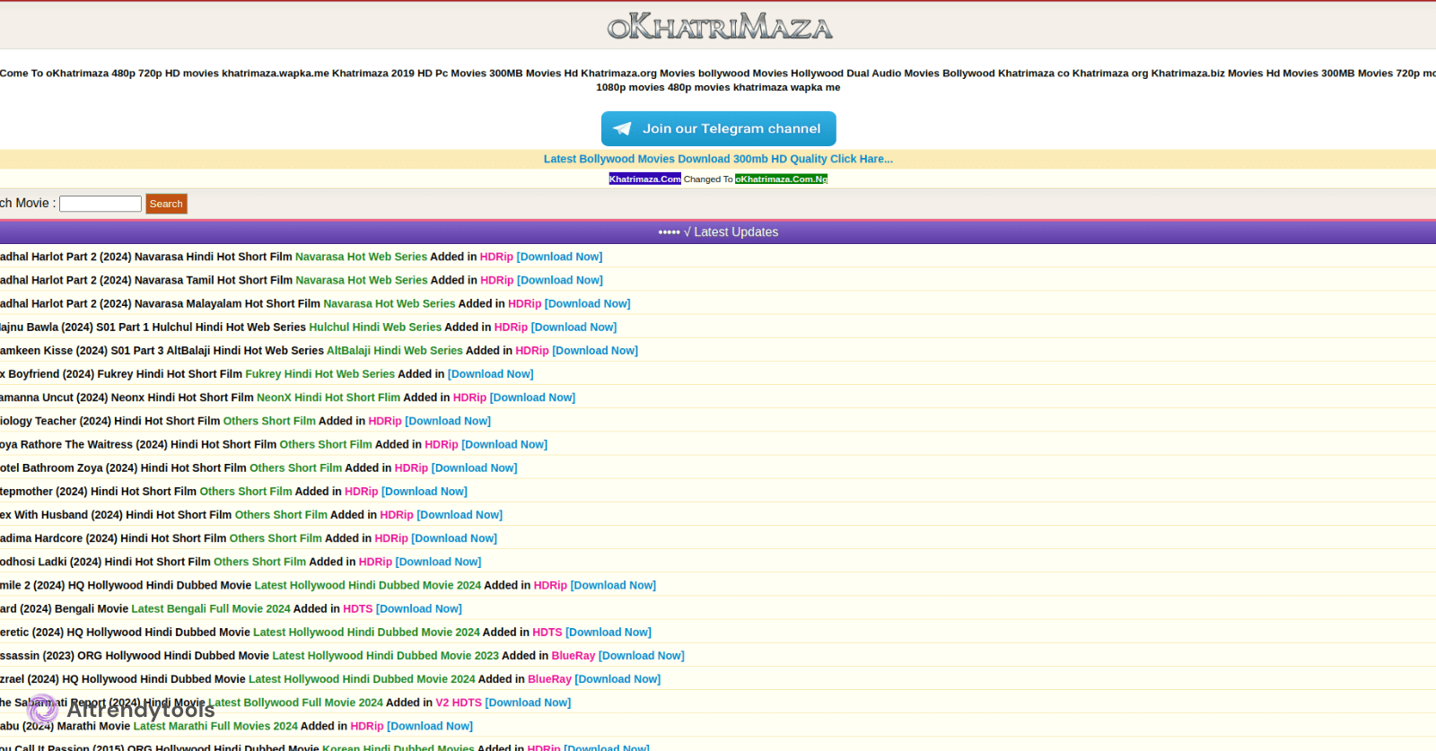Click Download Now for Fukrey Hindi Hot Short Film
1436x751 pixels.
pyautogui.click(x=491, y=374)
